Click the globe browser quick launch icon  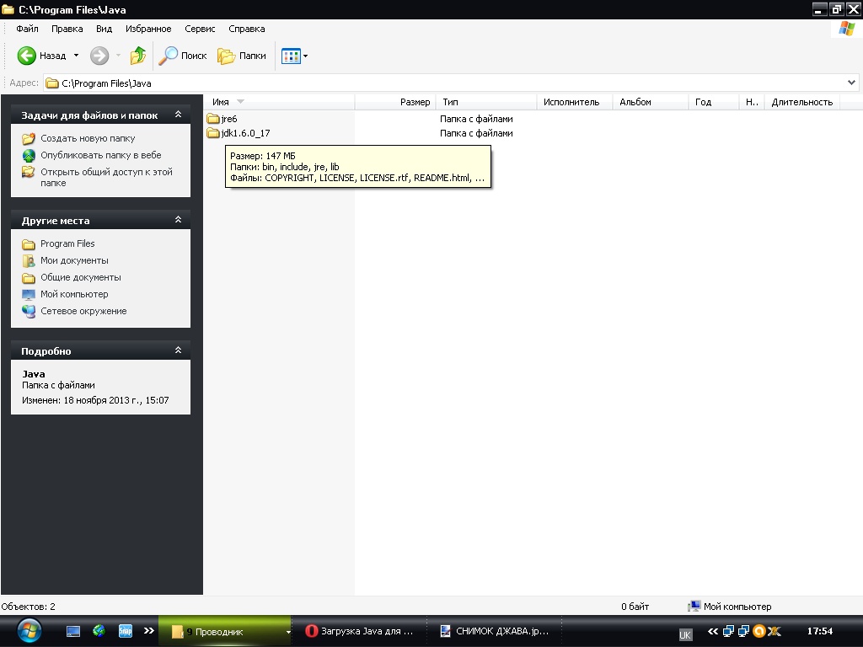tap(99, 630)
